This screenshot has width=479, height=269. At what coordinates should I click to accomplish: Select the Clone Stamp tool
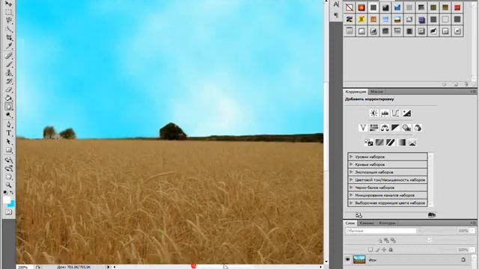9,72
